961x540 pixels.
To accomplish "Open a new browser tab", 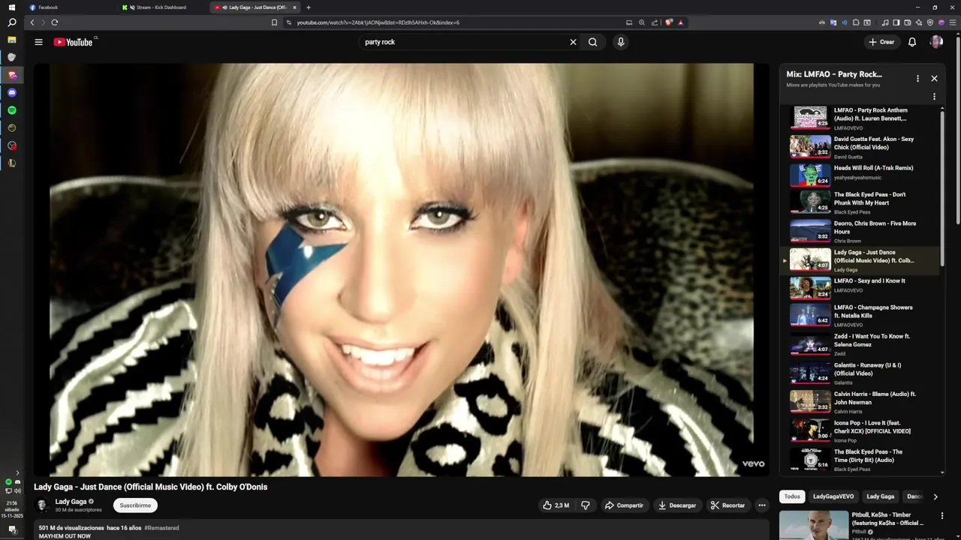I will pos(309,7).
